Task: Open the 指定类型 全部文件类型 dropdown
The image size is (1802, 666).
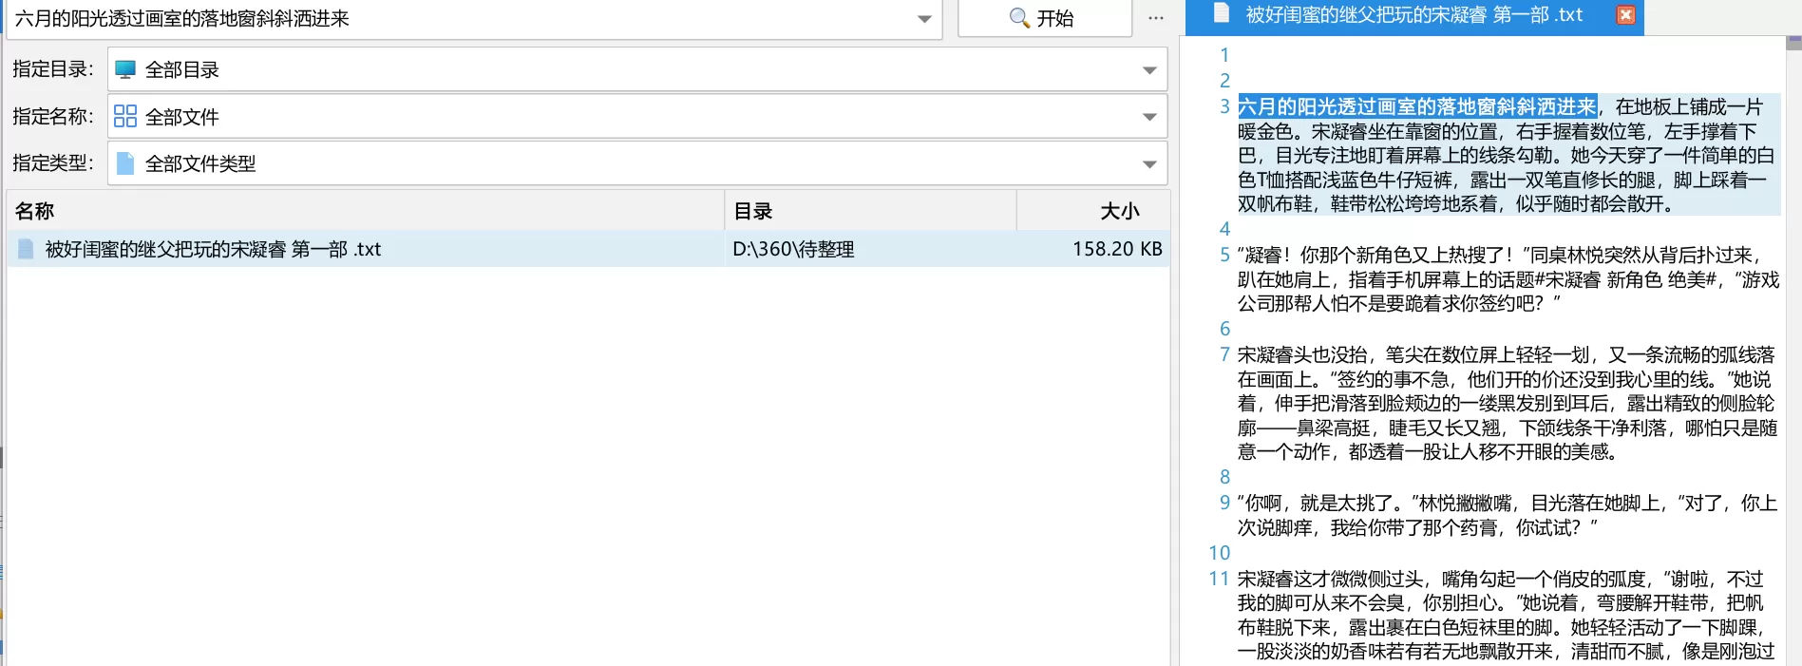Action: point(636,163)
